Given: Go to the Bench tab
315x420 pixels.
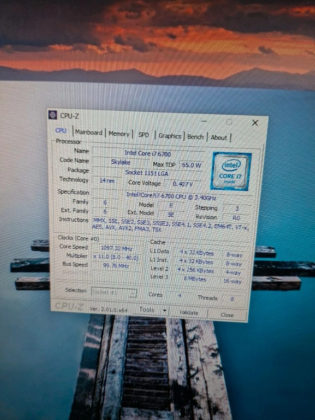Looking at the screenshot, I should click(x=195, y=137).
